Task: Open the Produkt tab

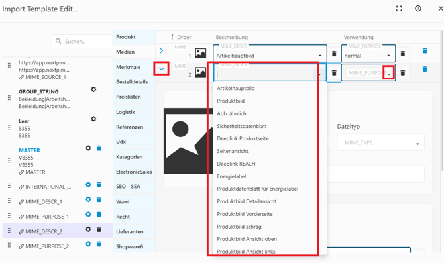Action: (134, 37)
